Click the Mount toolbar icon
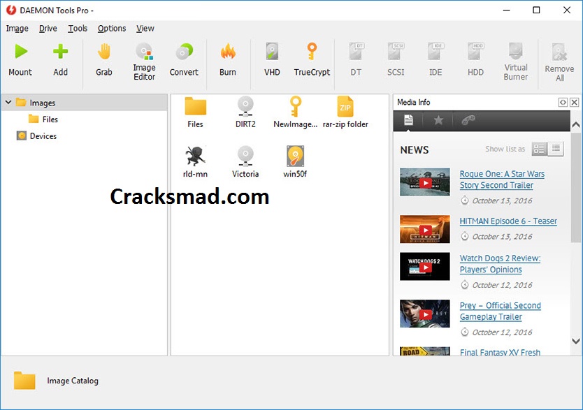583x410 pixels. [x=21, y=51]
